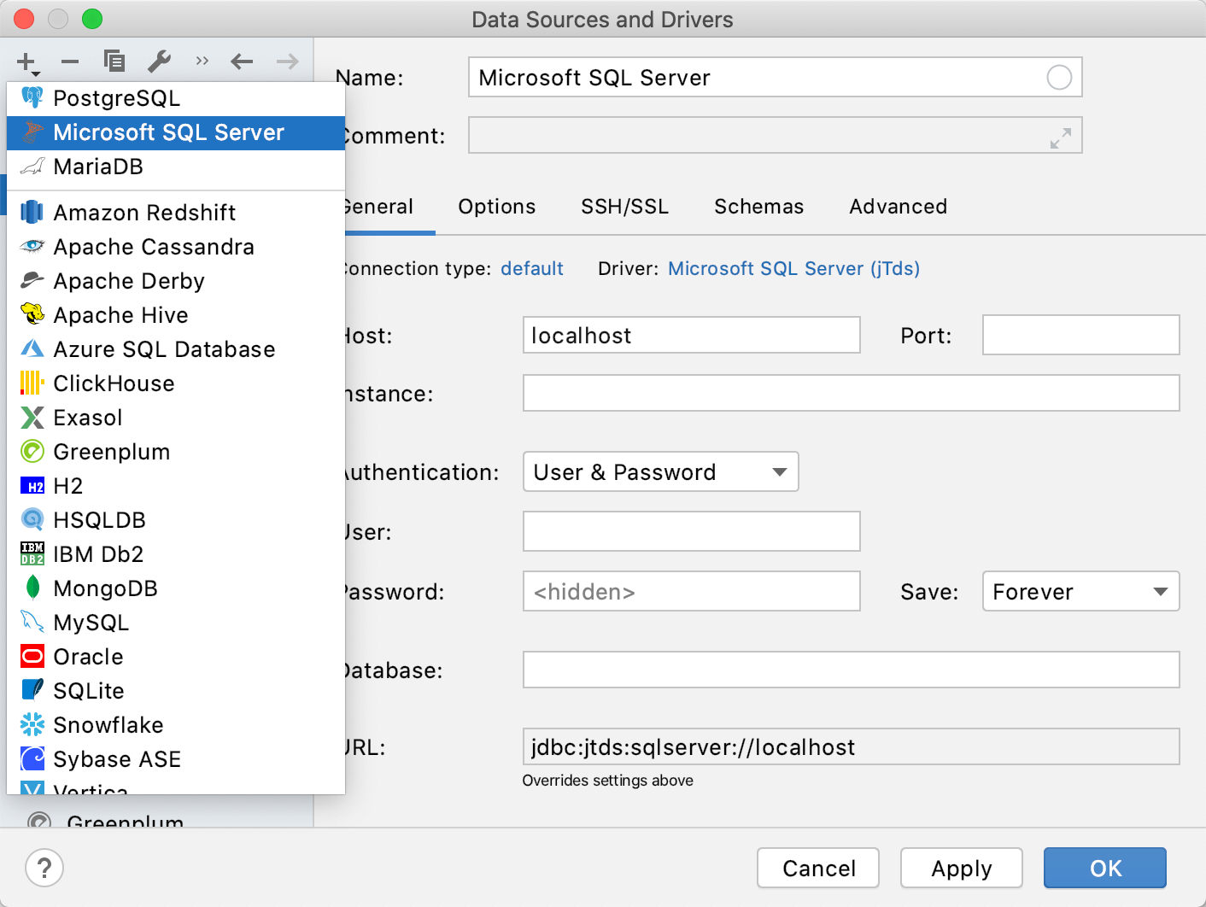The width and height of the screenshot is (1206, 907).
Task: Click the Exasol icon
Action: pyautogui.click(x=32, y=418)
